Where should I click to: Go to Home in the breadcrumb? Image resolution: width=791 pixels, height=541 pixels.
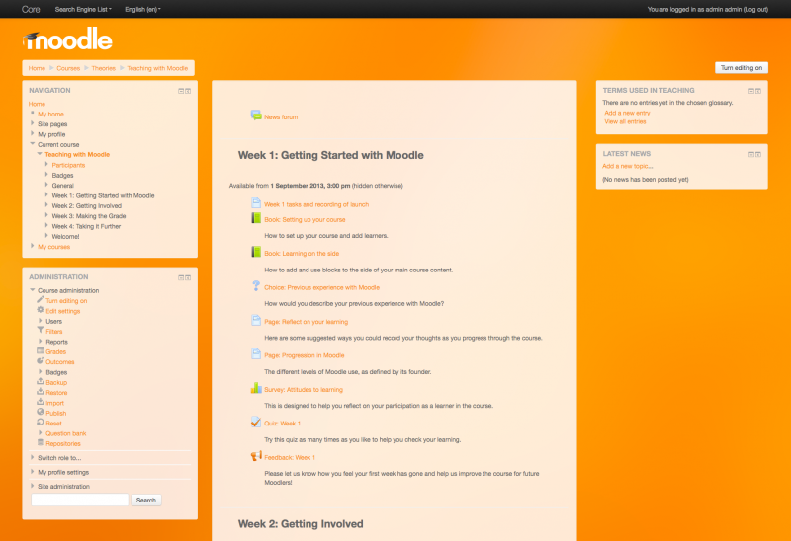point(37,68)
